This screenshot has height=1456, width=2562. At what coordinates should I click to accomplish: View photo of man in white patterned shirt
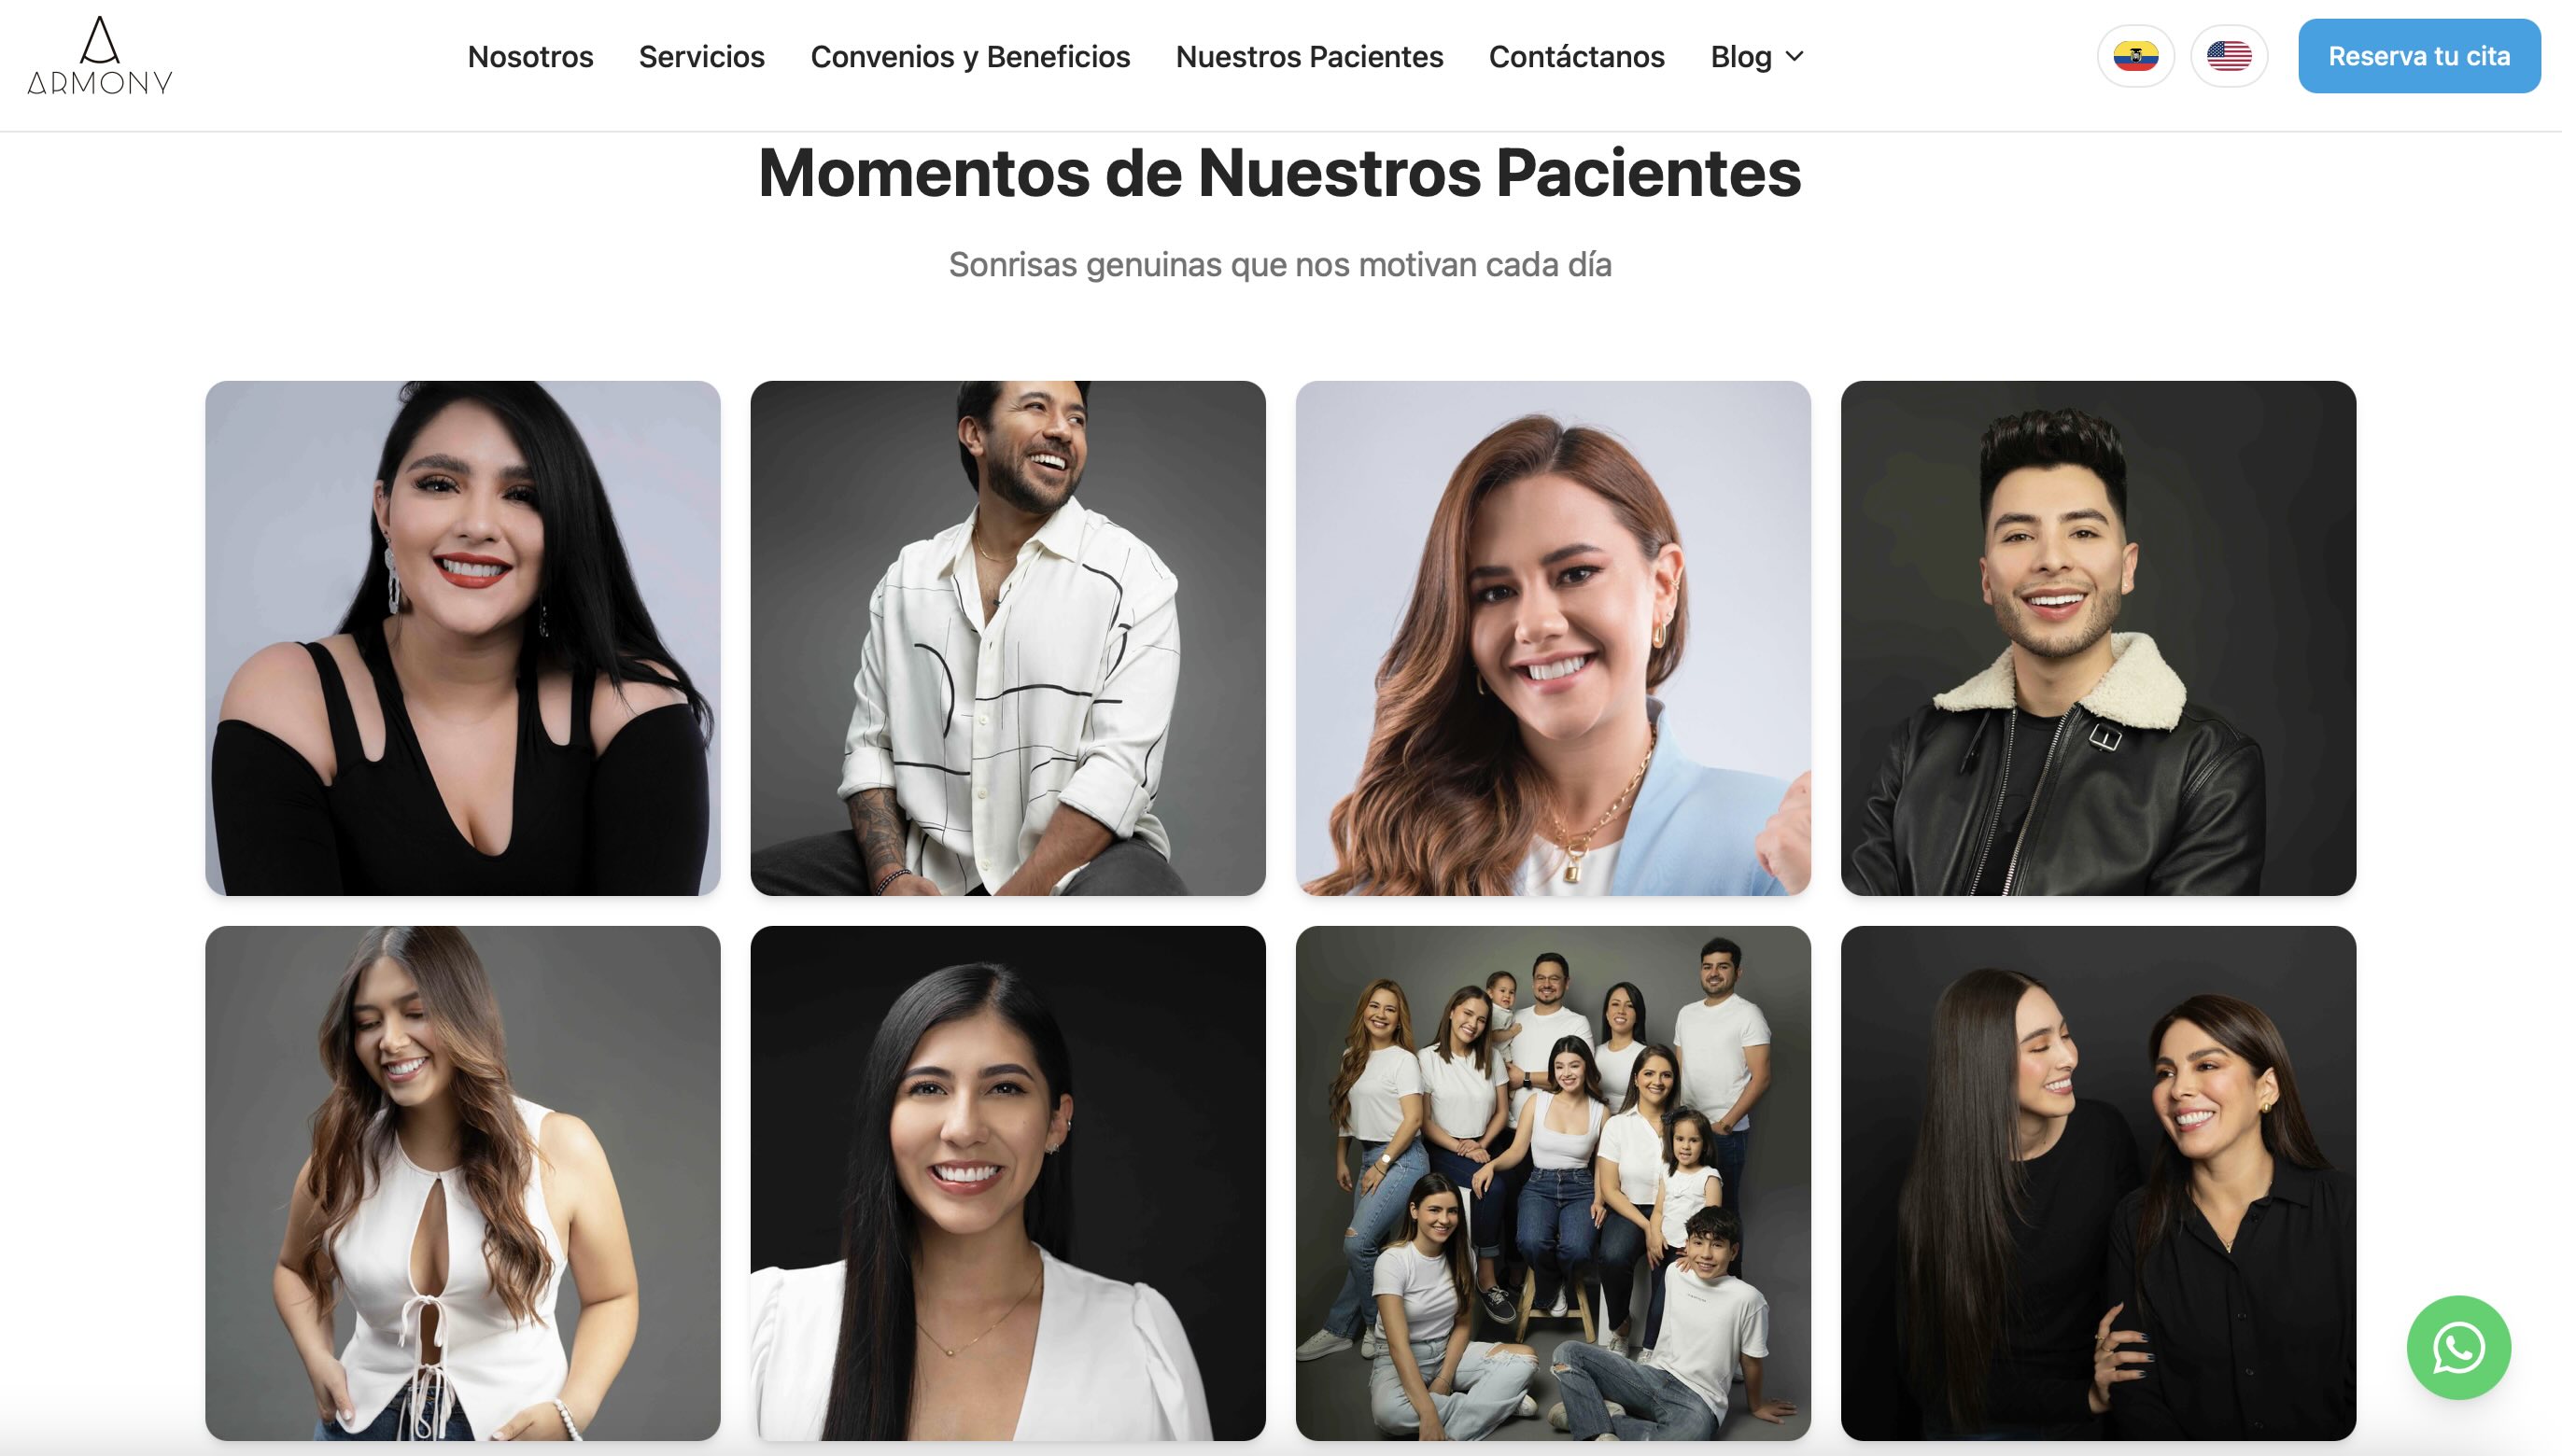click(x=1007, y=638)
